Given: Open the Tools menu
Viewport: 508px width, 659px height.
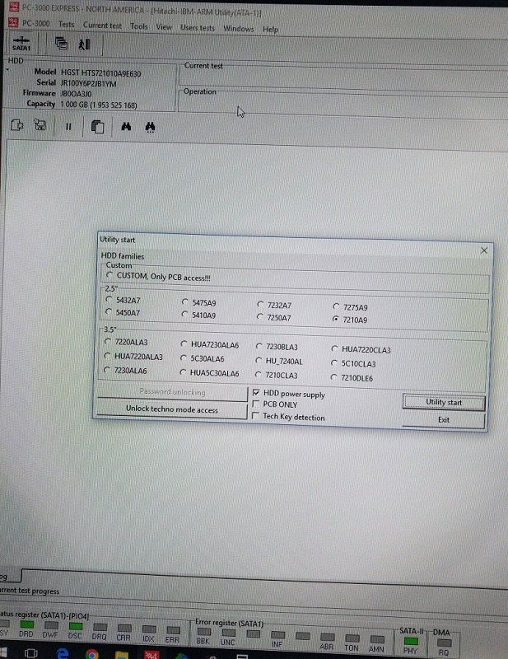Looking at the screenshot, I should [138, 26].
